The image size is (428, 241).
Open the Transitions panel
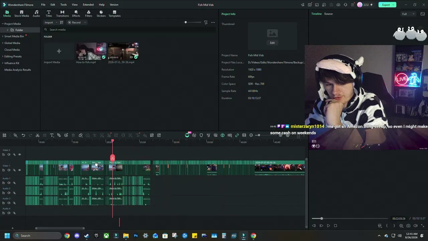(62, 14)
